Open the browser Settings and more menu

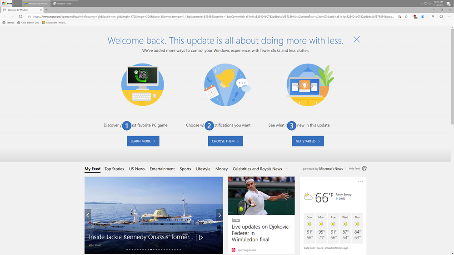[x=449, y=16]
